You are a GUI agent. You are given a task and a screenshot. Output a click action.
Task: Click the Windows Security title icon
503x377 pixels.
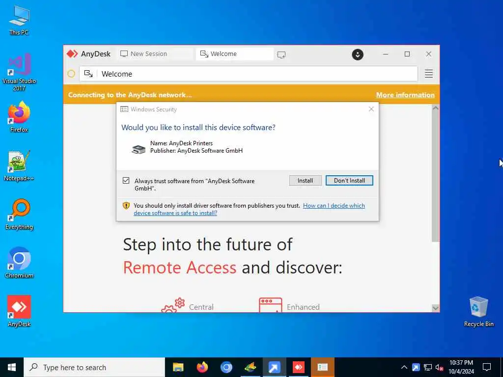click(124, 109)
